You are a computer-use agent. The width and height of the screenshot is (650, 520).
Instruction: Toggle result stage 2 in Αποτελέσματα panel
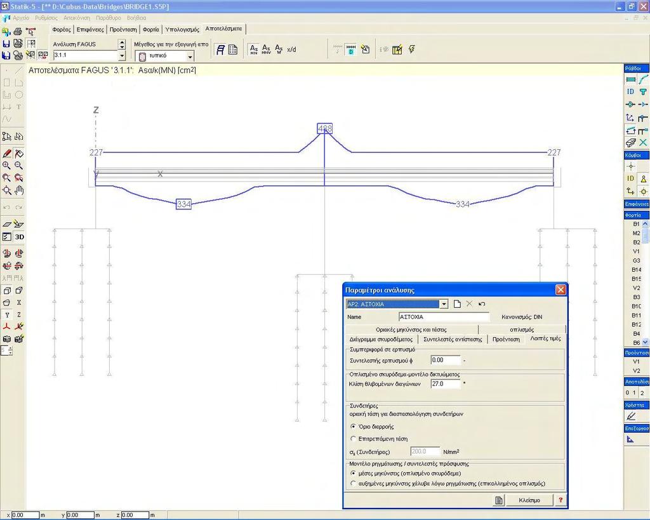pyautogui.click(x=642, y=392)
